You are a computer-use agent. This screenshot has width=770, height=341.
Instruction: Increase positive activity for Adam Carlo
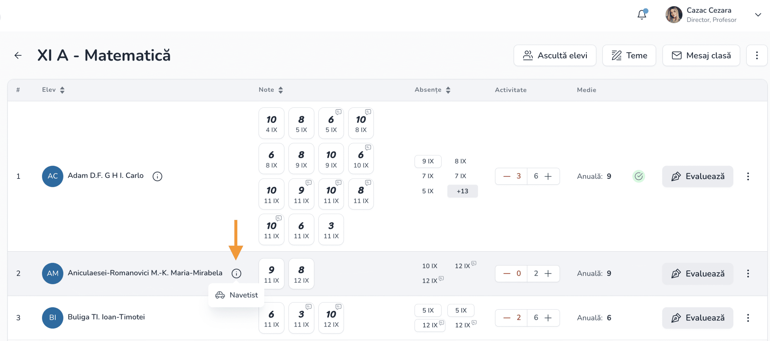click(x=548, y=176)
